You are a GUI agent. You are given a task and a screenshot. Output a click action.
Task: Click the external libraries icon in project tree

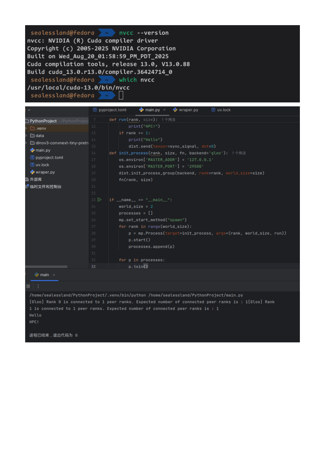[27, 179]
